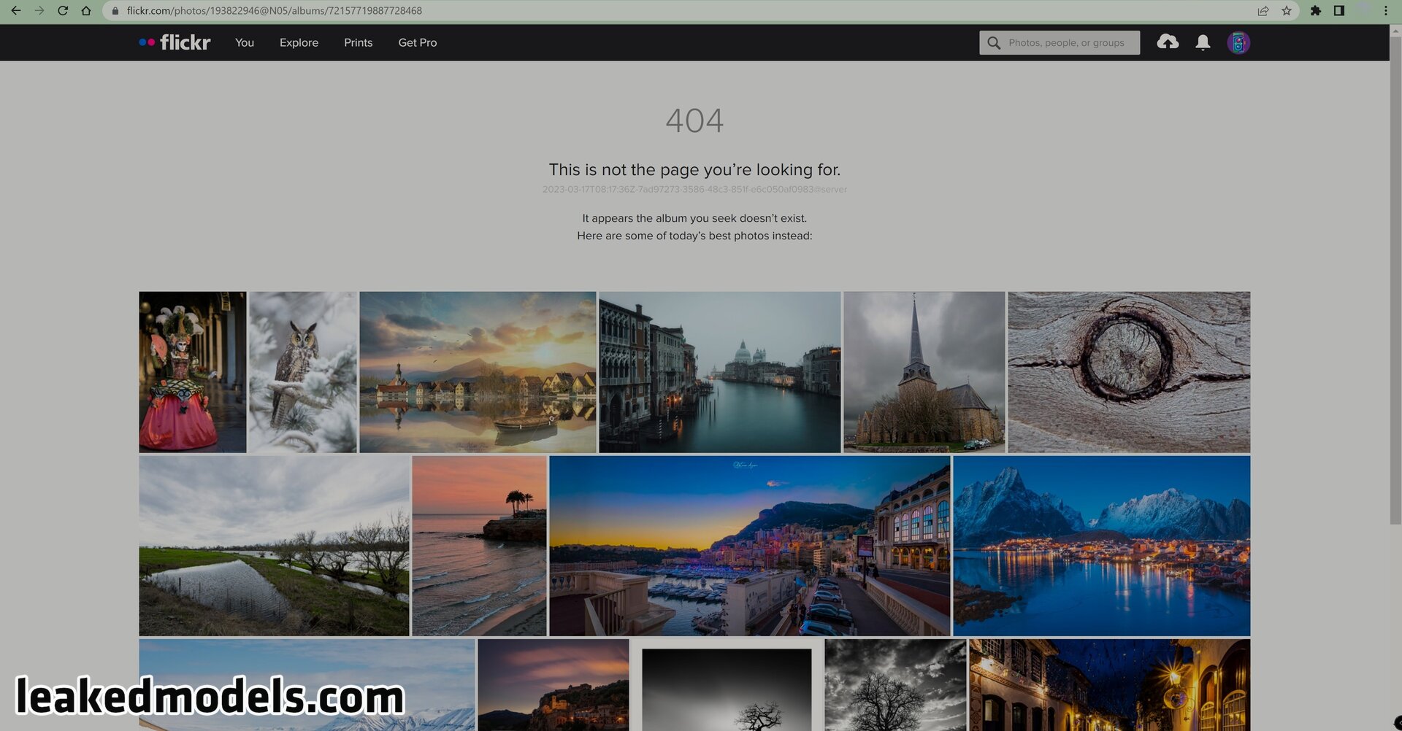1402x731 pixels.
Task: Open the user profile avatar
Action: pos(1238,43)
